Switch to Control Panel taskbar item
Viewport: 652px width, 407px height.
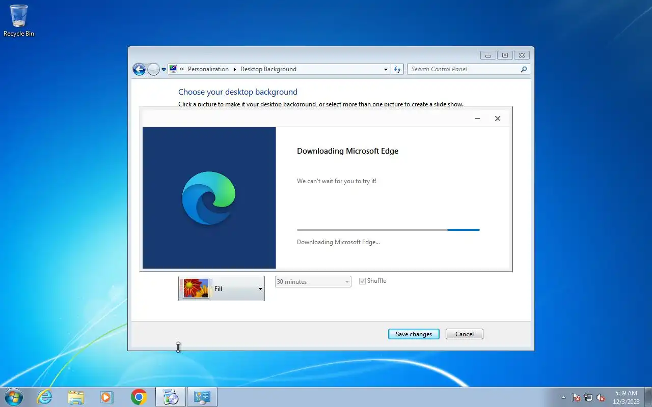[202, 397]
